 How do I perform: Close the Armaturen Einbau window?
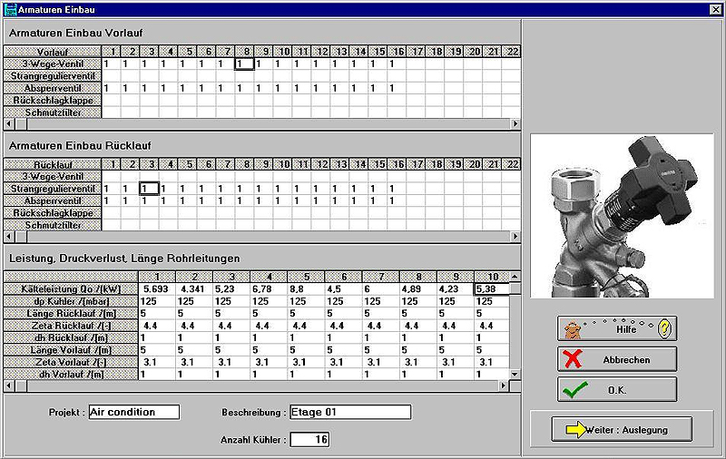pyautogui.click(x=715, y=8)
